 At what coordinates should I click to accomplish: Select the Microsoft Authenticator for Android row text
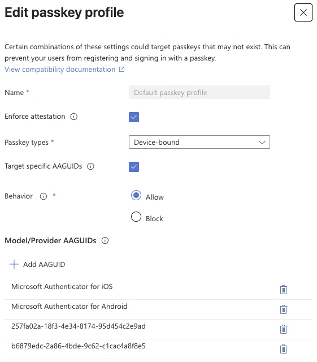(70, 307)
